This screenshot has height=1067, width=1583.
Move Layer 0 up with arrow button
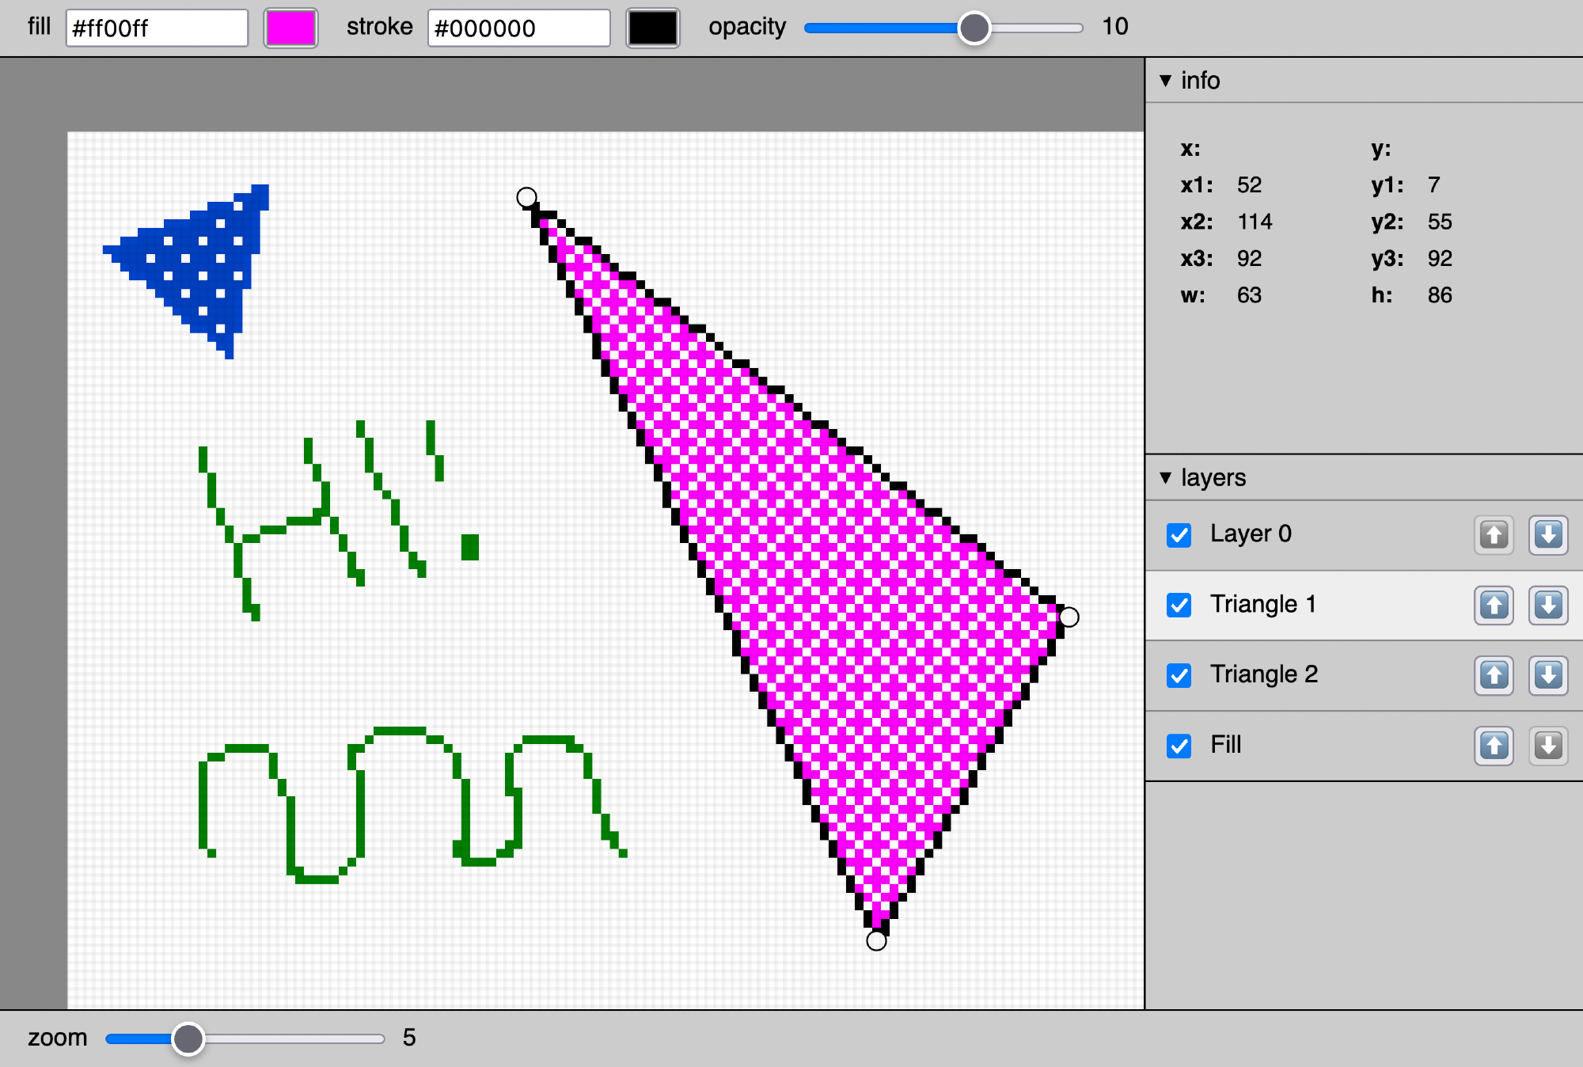pos(1494,535)
